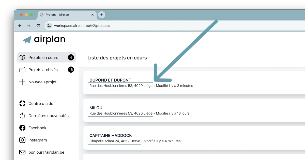Click the envelope icon beside bonjour@airplan.be
This screenshot has height=160, width=305.
[x=22, y=152]
